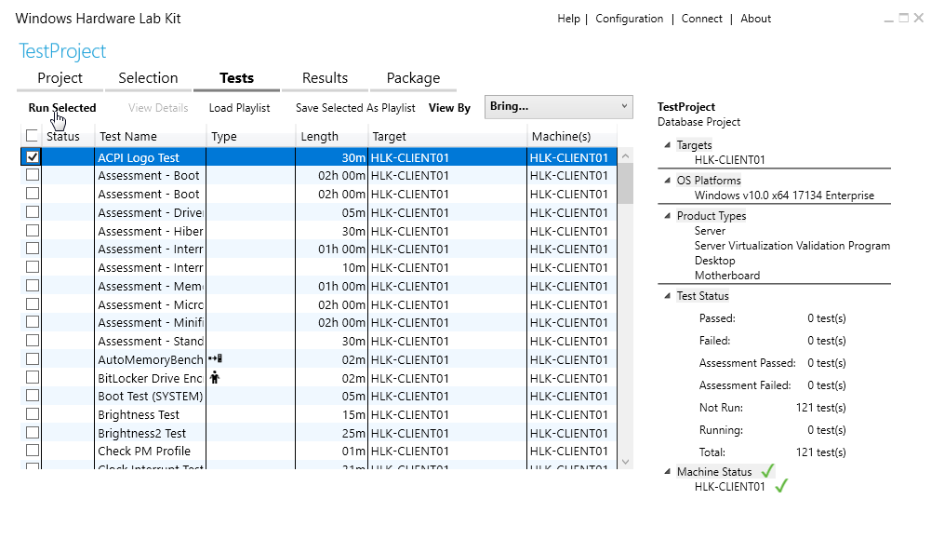Select the Brightness2 Test row name
The width and height of the screenshot is (931, 553).
[142, 433]
